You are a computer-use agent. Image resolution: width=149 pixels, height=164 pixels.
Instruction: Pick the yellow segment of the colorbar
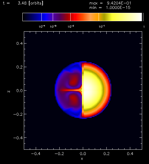[x=120, y=17]
